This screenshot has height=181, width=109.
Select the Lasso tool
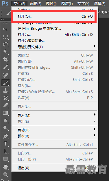pyautogui.click(x=5, y=44)
